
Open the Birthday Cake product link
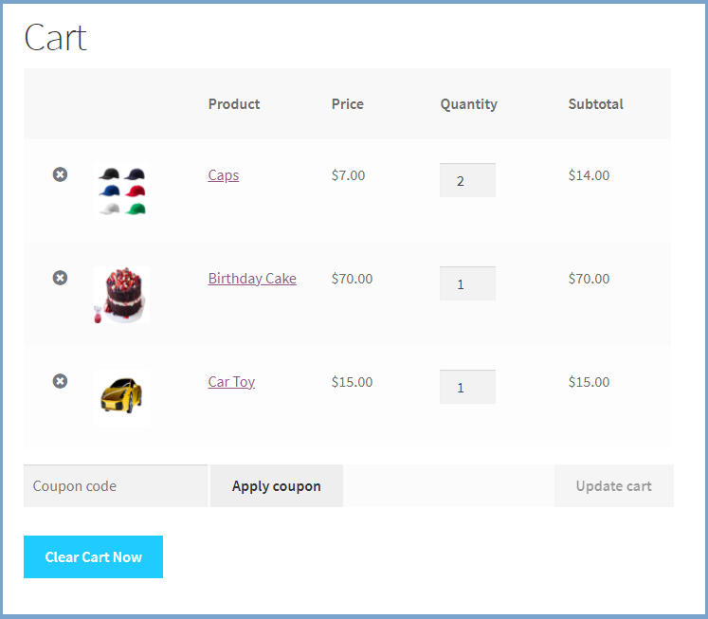click(252, 279)
